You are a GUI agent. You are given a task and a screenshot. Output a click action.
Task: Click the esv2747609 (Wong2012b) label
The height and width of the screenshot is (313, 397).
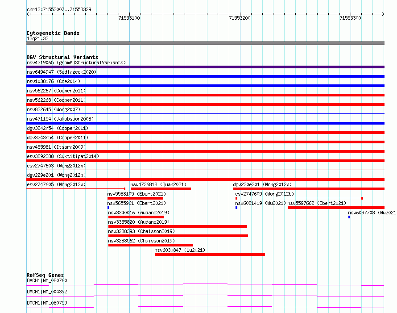(x=265, y=194)
